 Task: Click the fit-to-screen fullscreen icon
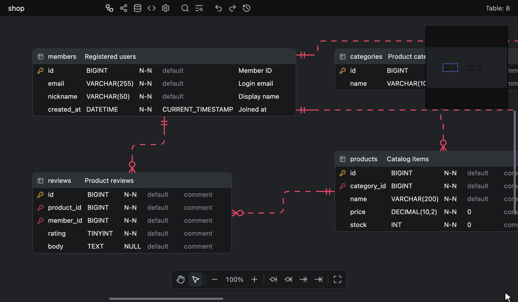(x=338, y=279)
